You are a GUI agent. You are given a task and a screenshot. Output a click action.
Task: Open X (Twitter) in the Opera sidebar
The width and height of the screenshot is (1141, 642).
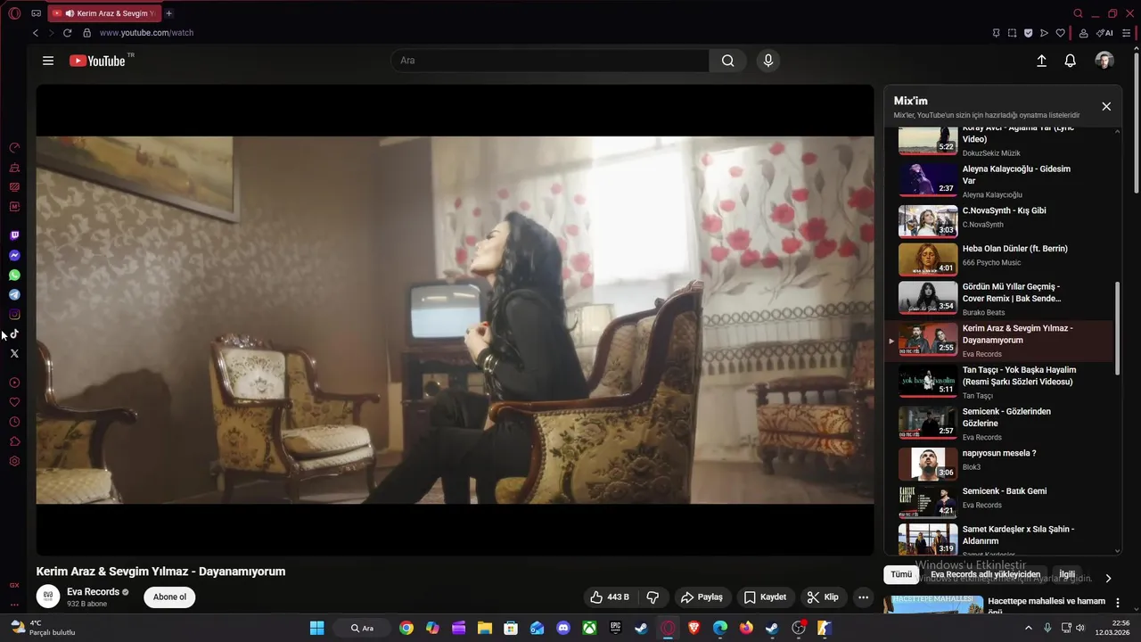tap(14, 354)
